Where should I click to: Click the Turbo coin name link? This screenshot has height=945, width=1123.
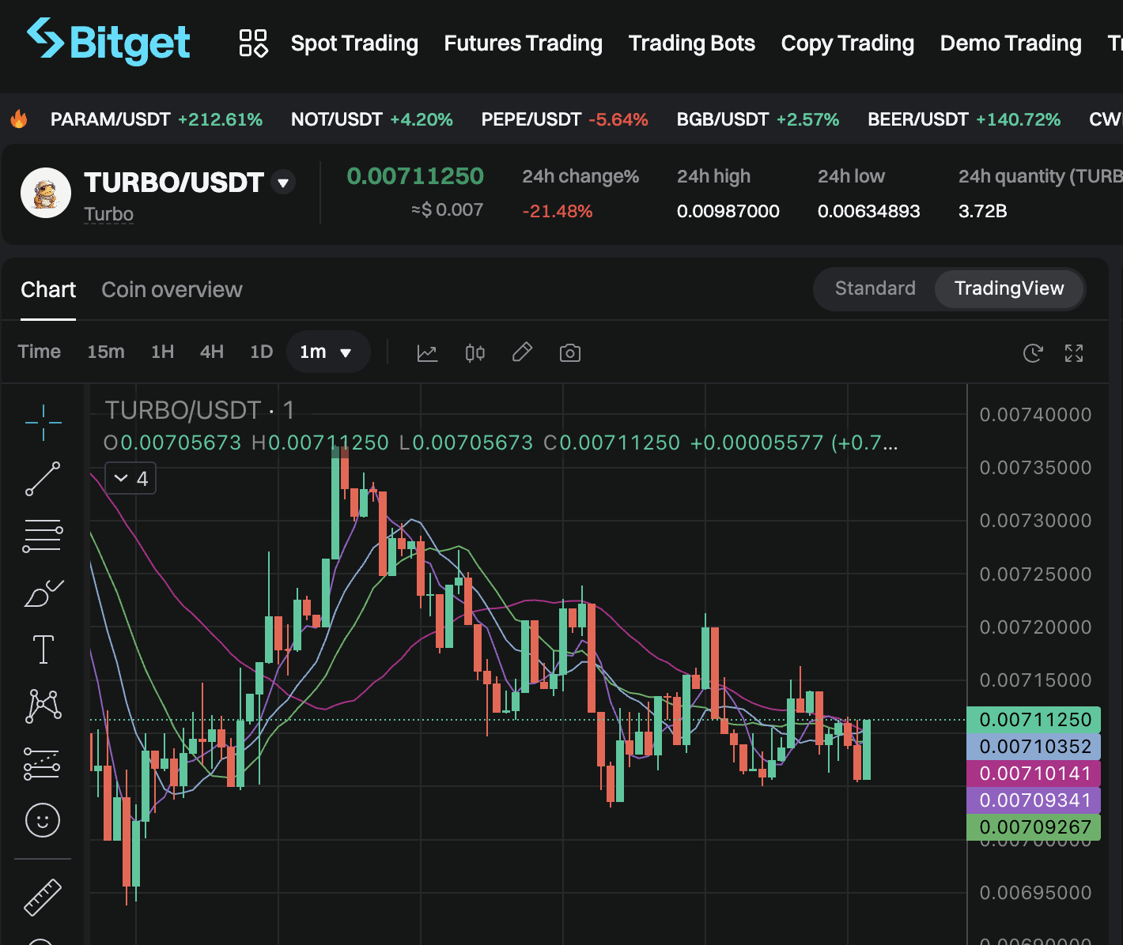109,214
